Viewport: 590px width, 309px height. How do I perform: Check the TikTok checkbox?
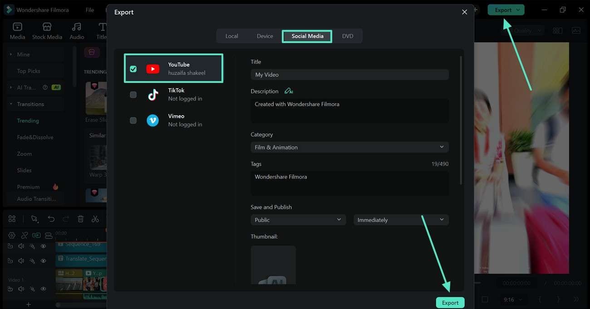point(133,95)
